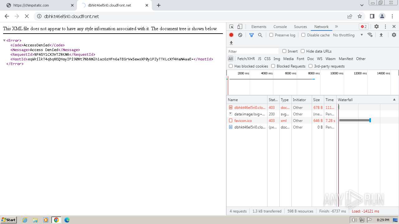Collapse the Error XML node
Viewport: 399px width, 224px height.
click(x=4, y=40)
